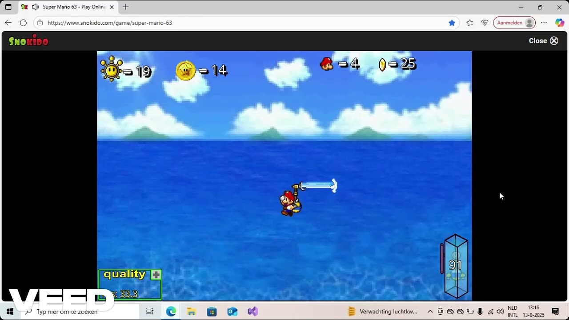Click the Mario lives head icon
The image size is (569, 320).
coord(327,64)
